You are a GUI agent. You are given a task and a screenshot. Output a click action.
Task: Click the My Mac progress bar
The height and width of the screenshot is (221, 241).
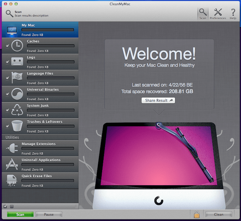[x=48, y=30]
